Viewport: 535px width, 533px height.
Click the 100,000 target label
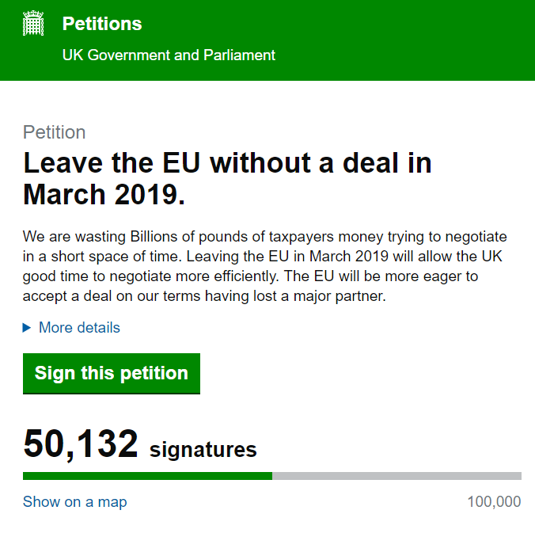click(x=494, y=502)
